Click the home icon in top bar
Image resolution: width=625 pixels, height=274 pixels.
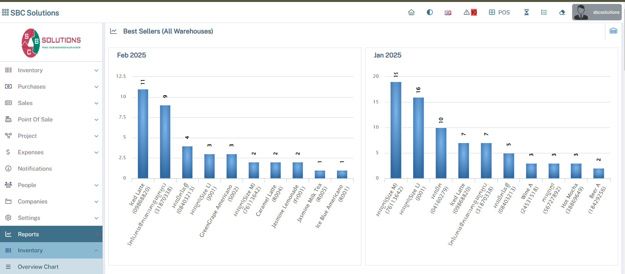pos(411,12)
